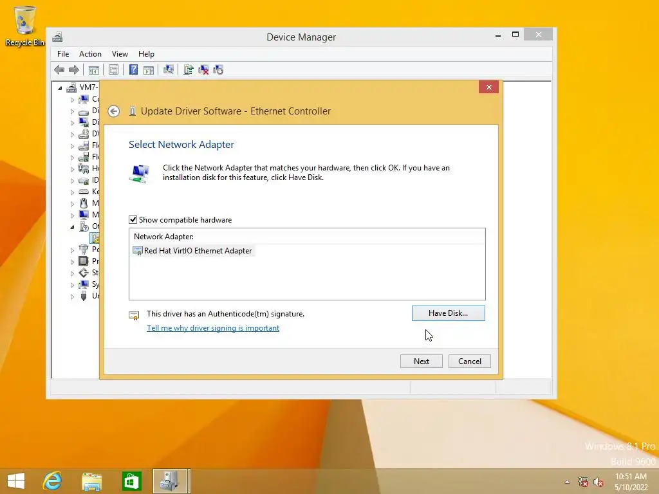Expand the Ports category arrow
659x494 pixels.
72,250
